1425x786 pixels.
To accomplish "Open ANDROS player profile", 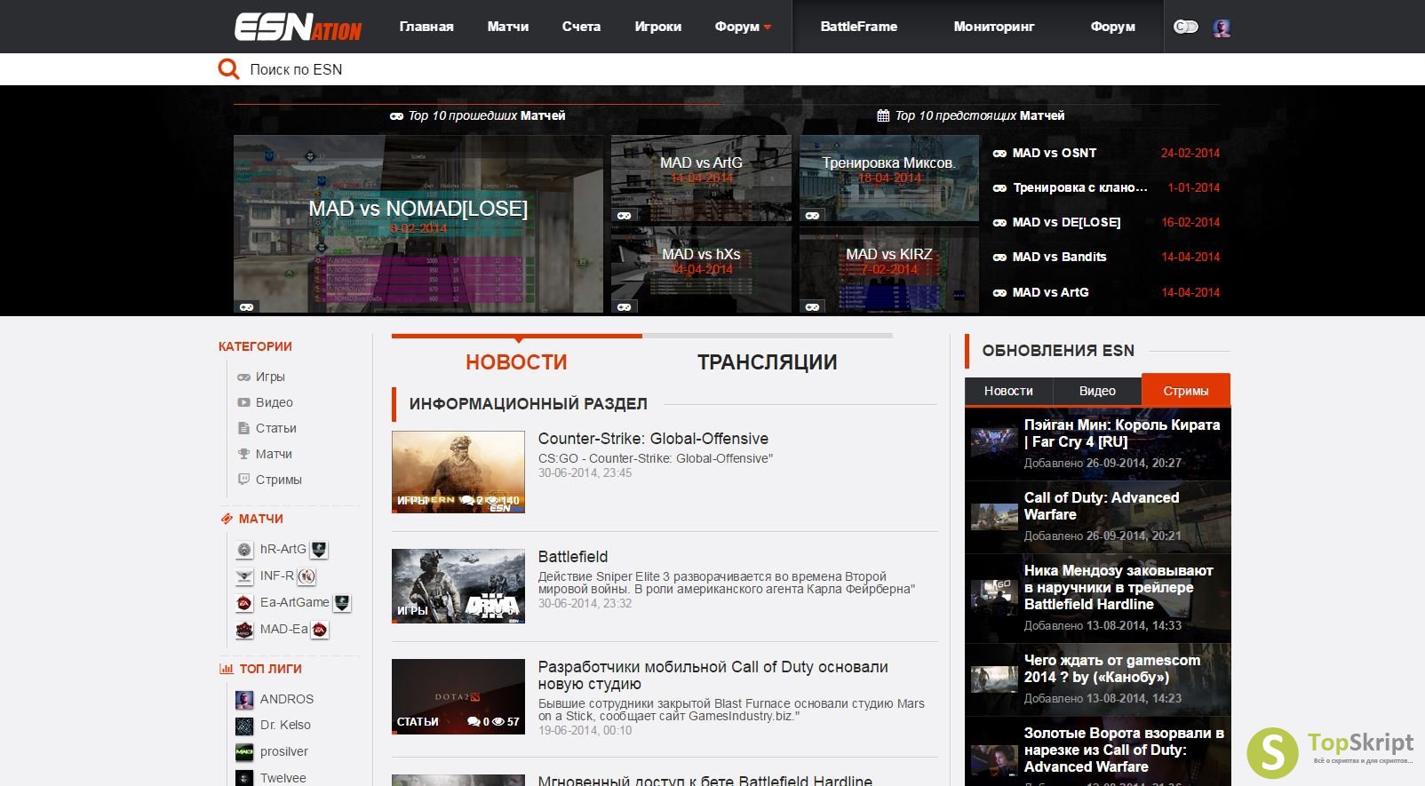I will point(286,699).
